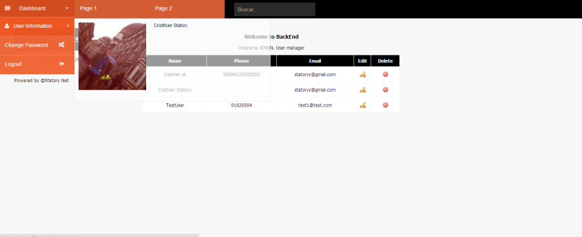
Task: Expand the User Information submenu arrow
Action: (68, 26)
